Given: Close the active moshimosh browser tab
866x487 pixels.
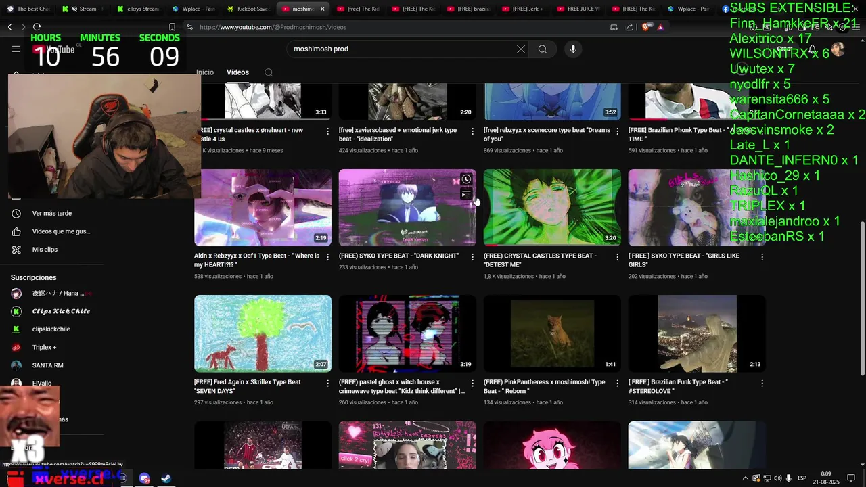Looking at the screenshot, I should (322, 9).
